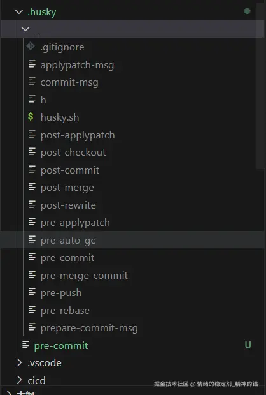Click the file icon beside pre-push
The width and height of the screenshot is (266, 395).
tap(32, 292)
